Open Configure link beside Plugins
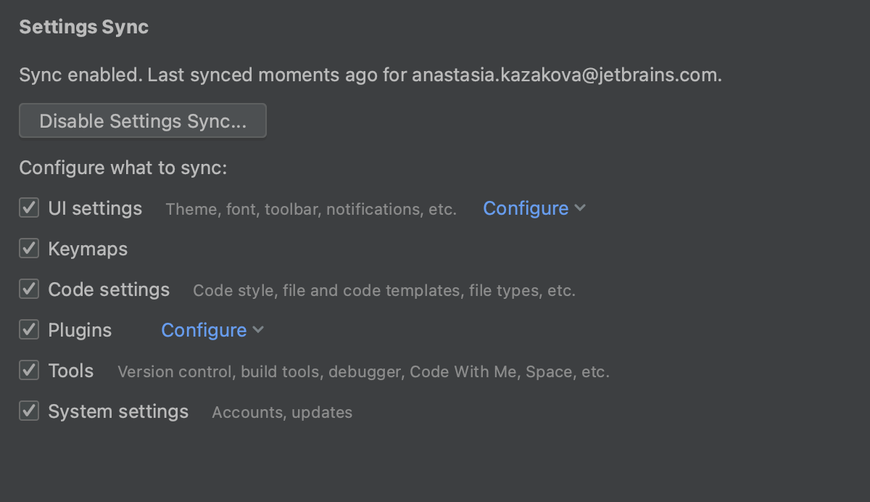Image resolution: width=870 pixels, height=502 pixels. 204,330
